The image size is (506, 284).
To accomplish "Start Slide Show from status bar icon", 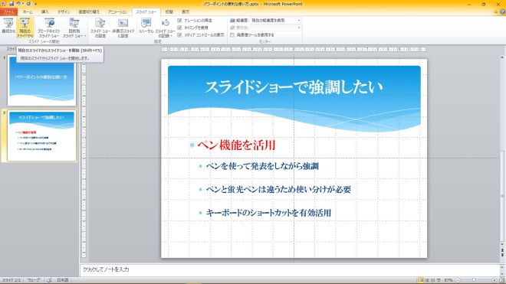I will tap(439, 280).
